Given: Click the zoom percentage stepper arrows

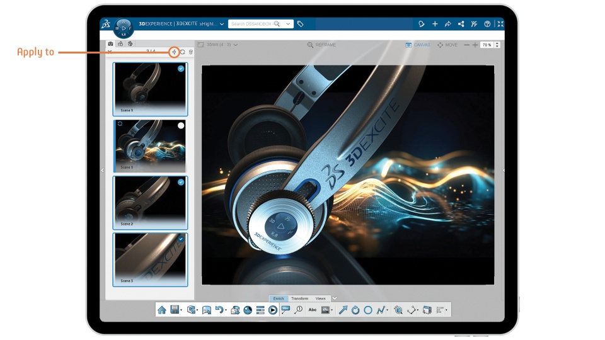Looking at the screenshot, I should point(497,45).
